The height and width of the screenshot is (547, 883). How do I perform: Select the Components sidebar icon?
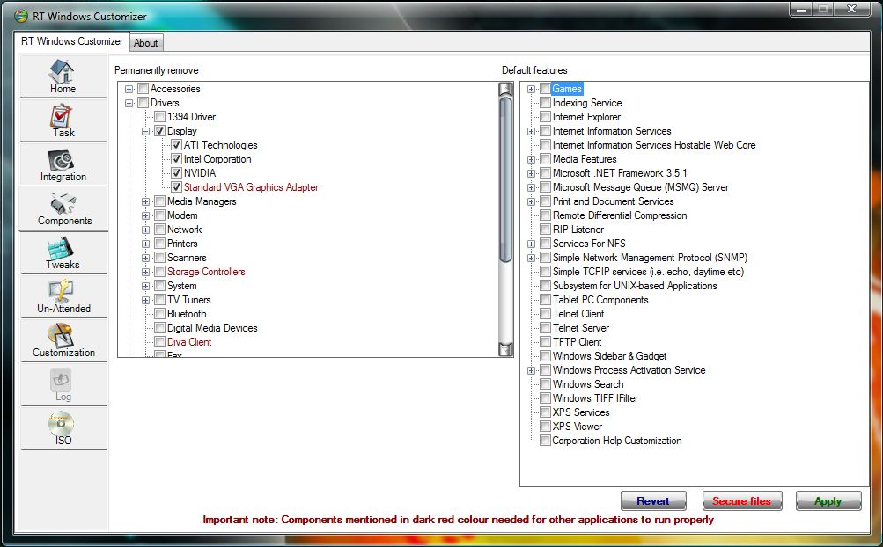pyautogui.click(x=63, y=208)
